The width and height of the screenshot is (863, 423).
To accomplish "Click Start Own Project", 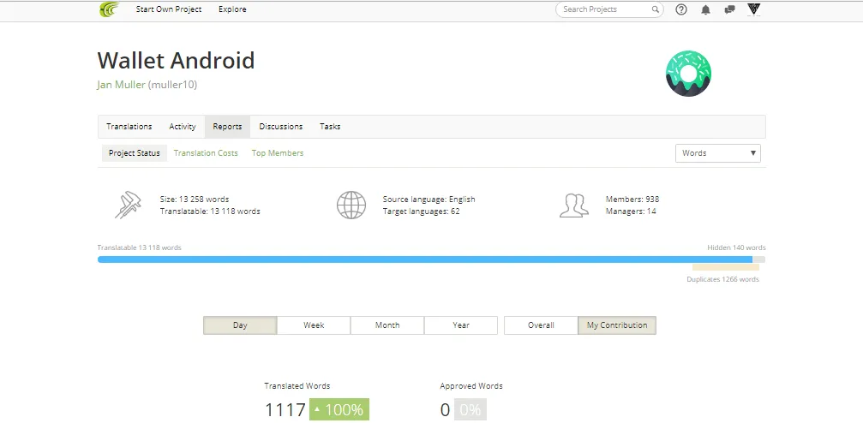I will pyautogui.click(x=169, y=9).
